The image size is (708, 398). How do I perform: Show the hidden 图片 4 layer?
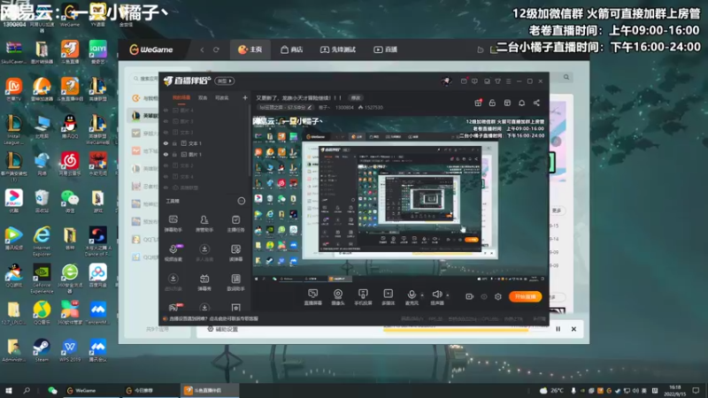click(165, 110)
